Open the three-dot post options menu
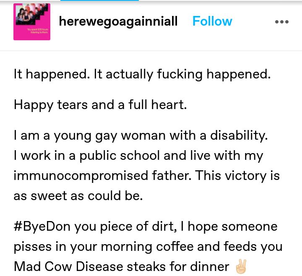 (282, 22)
